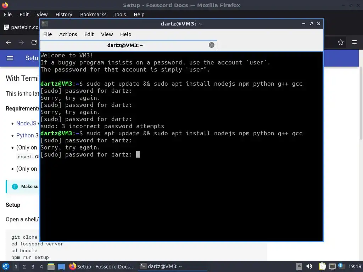This screenshot has height=272, width=363.
Task: Follow the Python requirement link
Action: click(25, 135)
